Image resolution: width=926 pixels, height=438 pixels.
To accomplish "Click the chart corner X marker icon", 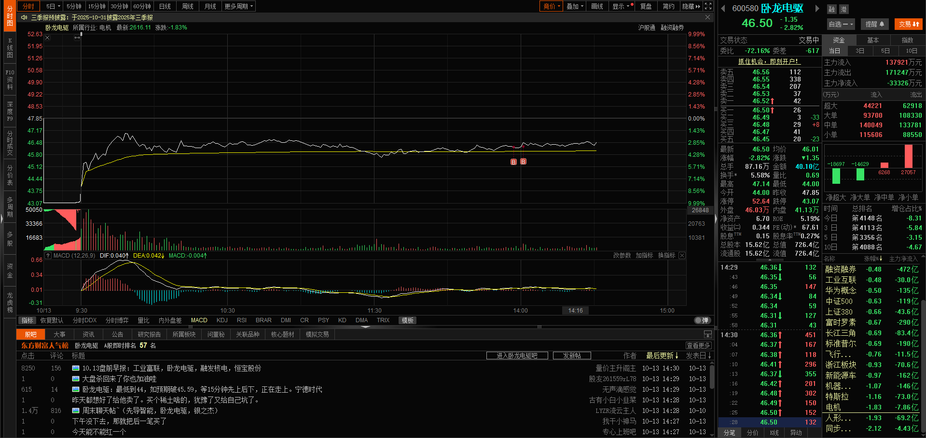I will (47, 38).
